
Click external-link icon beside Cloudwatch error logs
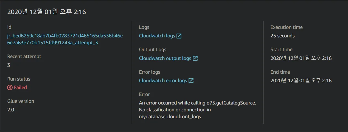[191, 81]
